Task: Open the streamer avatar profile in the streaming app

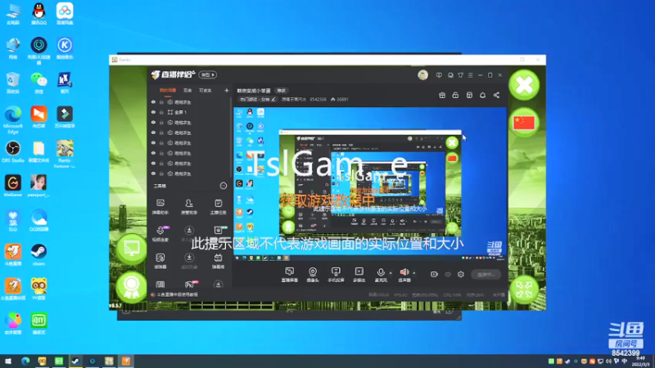Action: pyautogui.click(x=422, y=75)
